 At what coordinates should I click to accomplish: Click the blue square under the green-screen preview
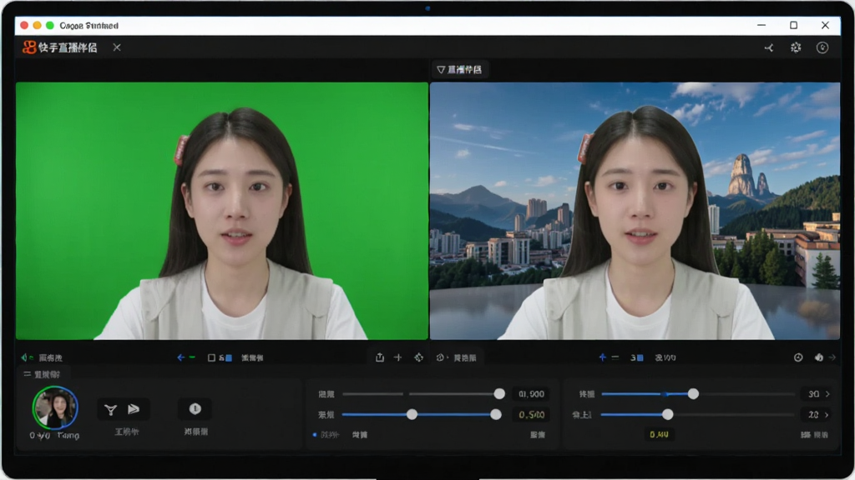229,357
